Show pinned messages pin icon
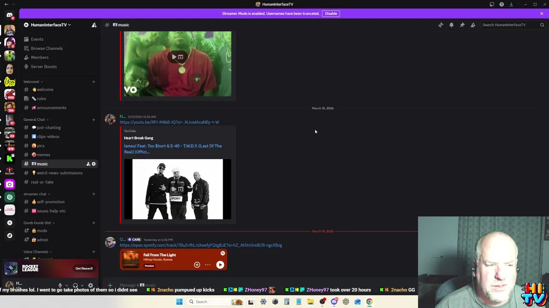This screenshot has width=549, height=308. [x=462, y=25]
